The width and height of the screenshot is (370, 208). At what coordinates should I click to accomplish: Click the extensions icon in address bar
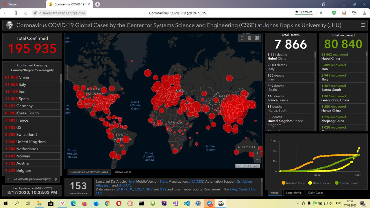pyautogui.click(x=354, y=13)
